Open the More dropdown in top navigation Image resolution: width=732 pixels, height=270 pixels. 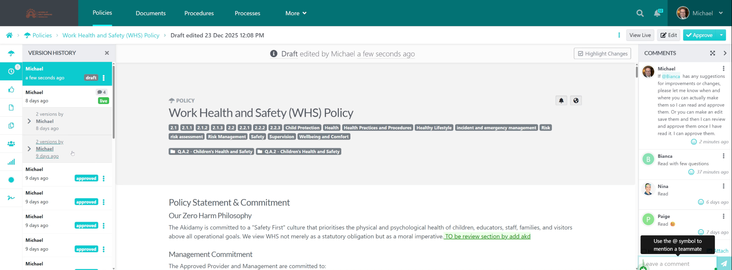296,13
